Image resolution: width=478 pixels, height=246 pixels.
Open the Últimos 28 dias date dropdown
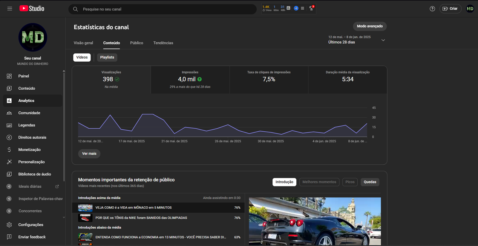[x=356, y=40]
